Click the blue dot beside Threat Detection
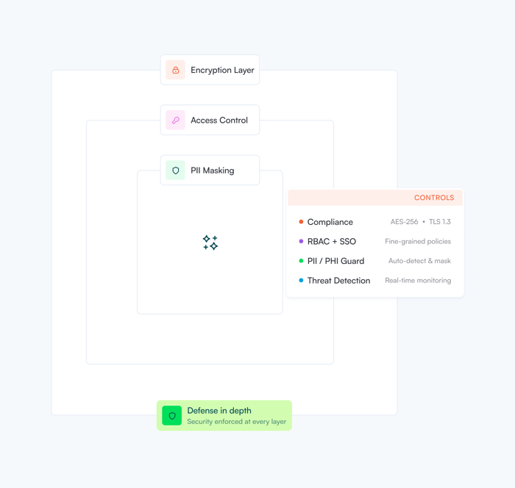Screen dimensions: 515x488 301,281
